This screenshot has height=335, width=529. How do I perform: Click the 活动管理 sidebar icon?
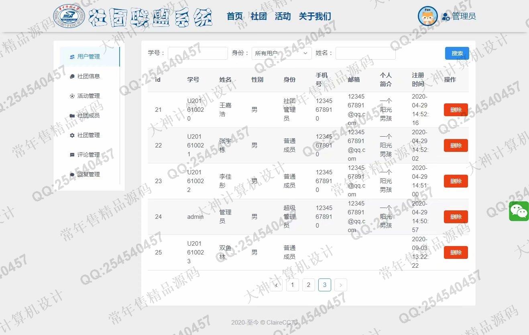[72, 96]
